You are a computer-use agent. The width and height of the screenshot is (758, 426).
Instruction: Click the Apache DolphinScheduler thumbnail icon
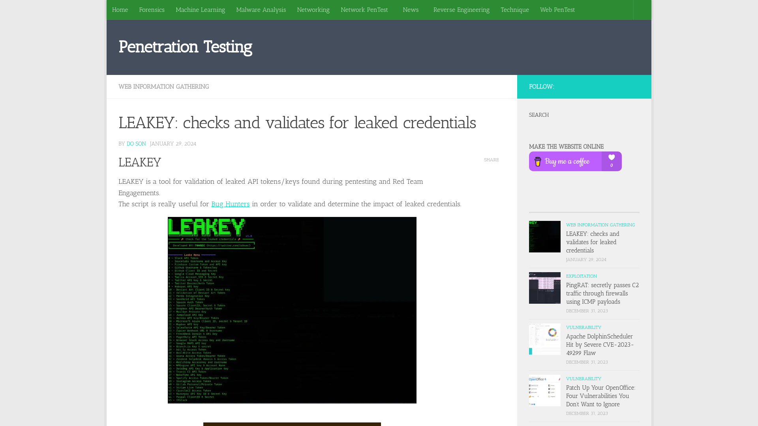[x=544, y=339]
